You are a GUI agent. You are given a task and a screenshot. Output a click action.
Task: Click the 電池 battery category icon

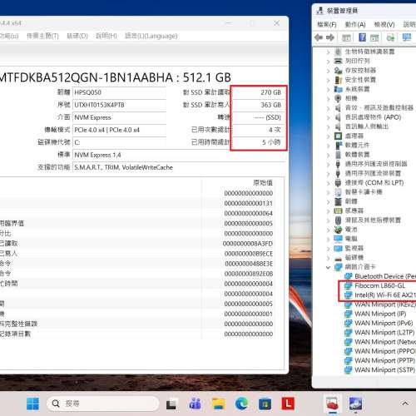(338, 230)
